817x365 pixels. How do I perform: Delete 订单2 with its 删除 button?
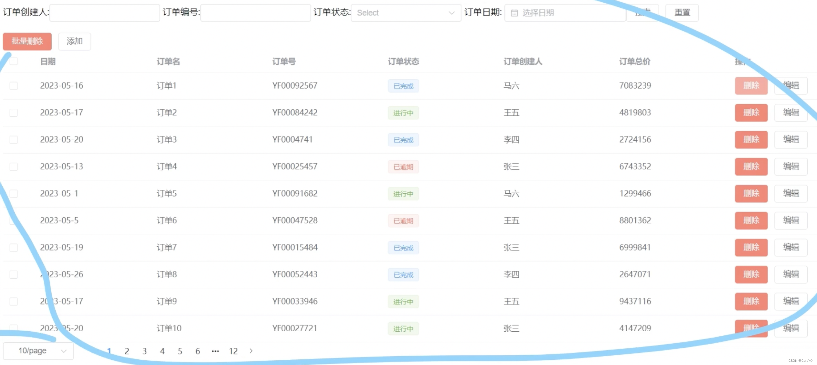[751, 112]
